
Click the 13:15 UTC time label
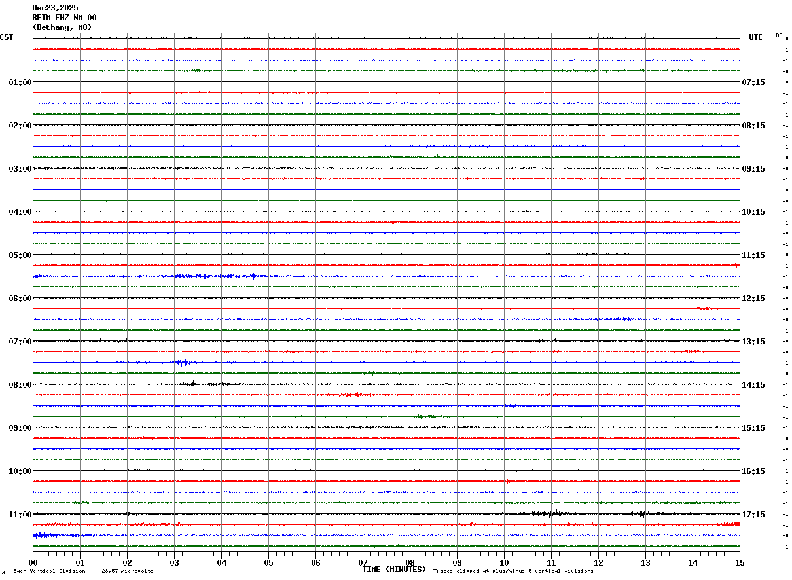(753, 342)
